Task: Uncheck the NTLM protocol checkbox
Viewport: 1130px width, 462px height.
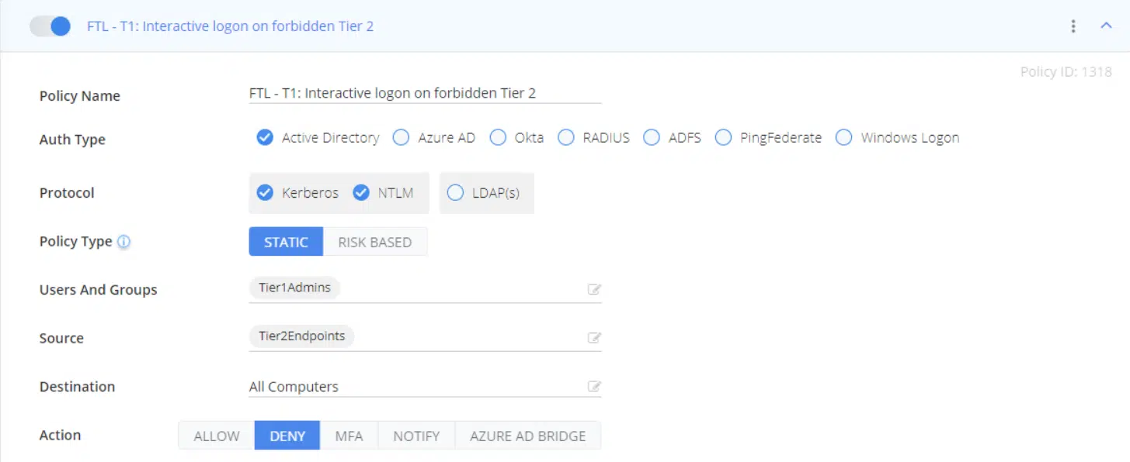Action: click(361, 193)
